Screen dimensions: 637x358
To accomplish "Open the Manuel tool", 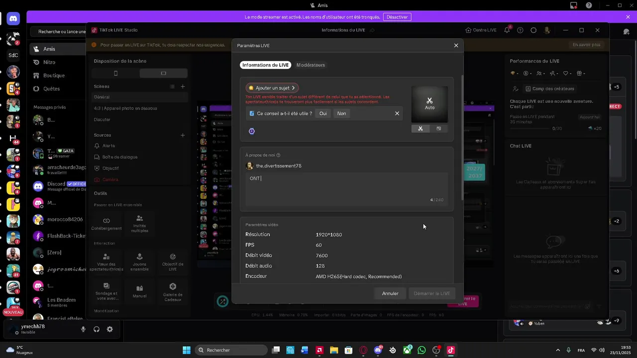I will click(x=139, y=291).
